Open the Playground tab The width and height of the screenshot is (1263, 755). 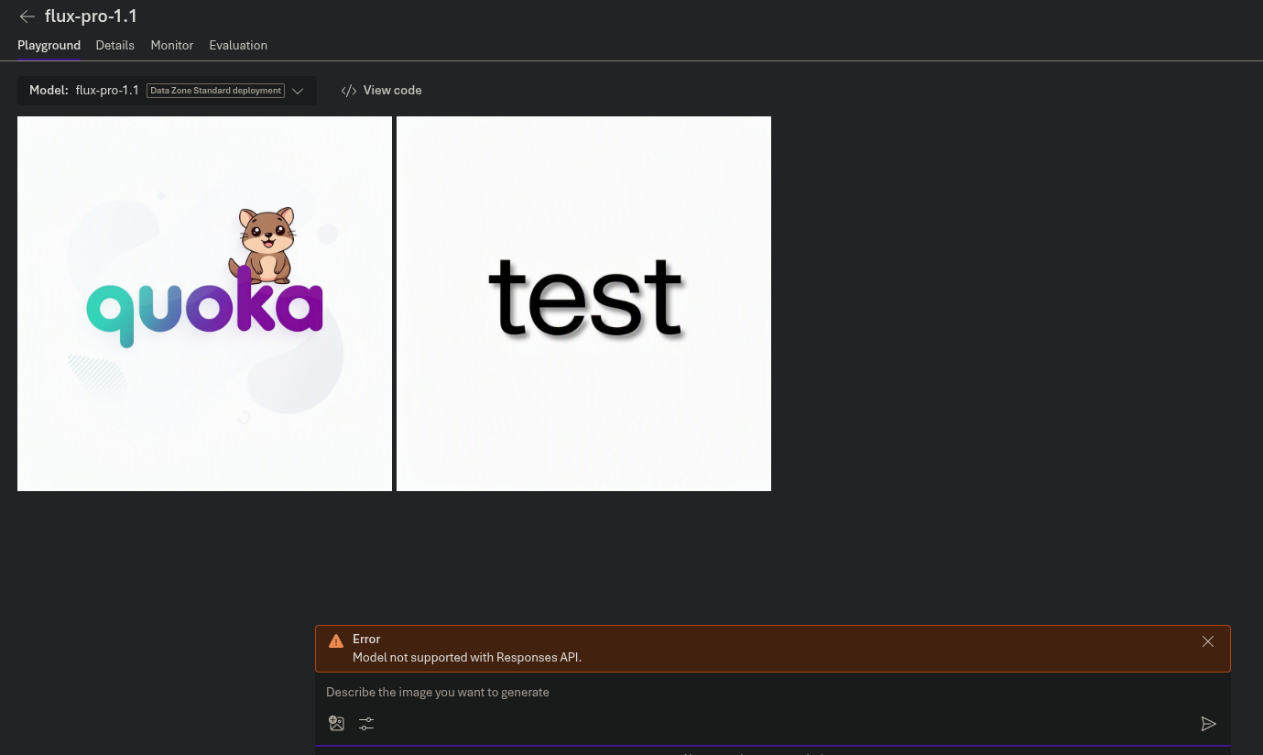[49, 45]
